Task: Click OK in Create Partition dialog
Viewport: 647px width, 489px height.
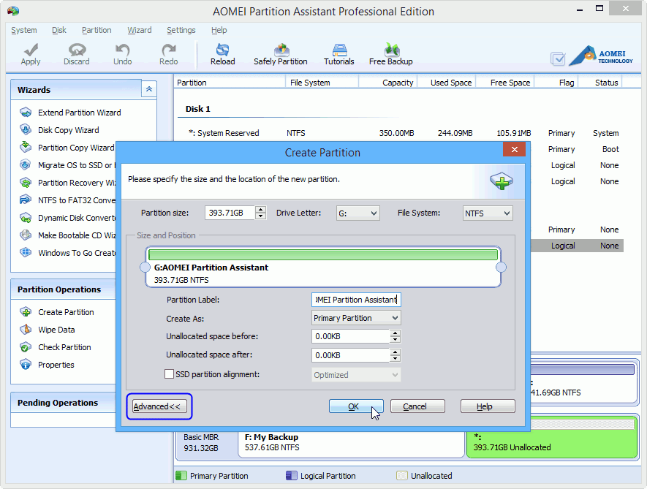Action: [356, 406]
